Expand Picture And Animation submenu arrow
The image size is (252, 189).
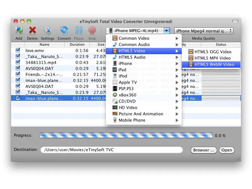pos(177,114)
